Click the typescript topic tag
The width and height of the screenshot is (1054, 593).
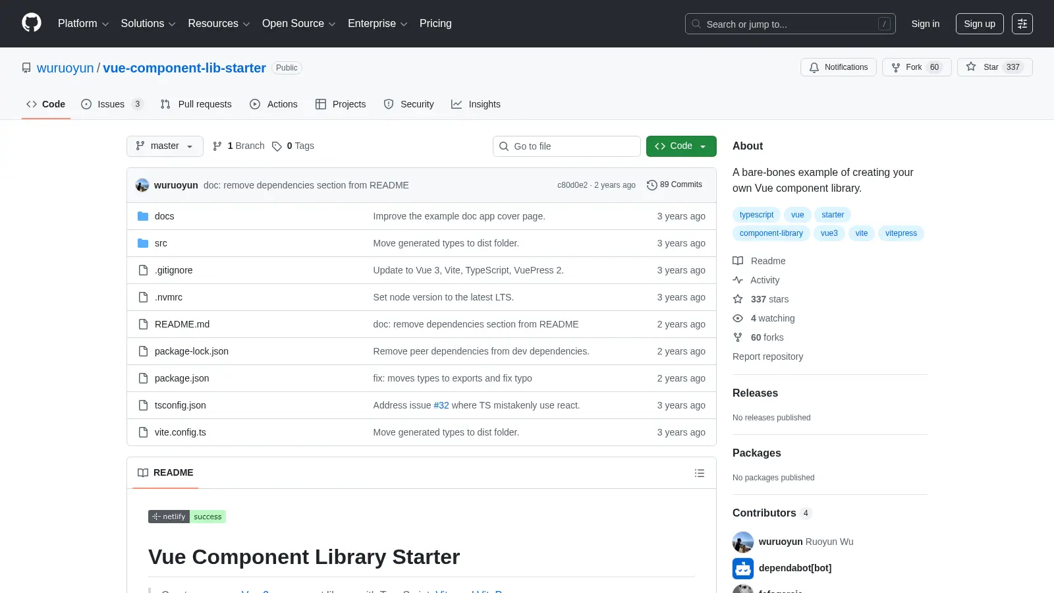coord(756,215)
